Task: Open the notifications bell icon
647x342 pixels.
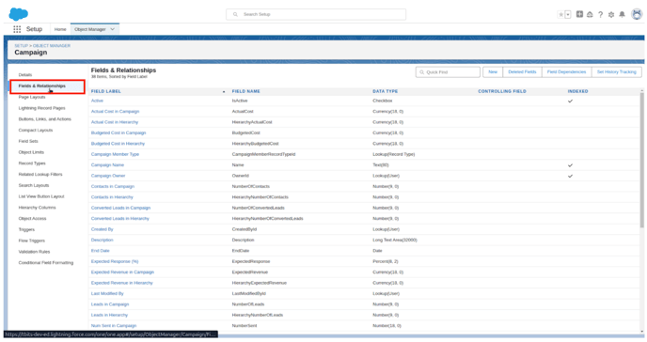Action: coord(622,14)
